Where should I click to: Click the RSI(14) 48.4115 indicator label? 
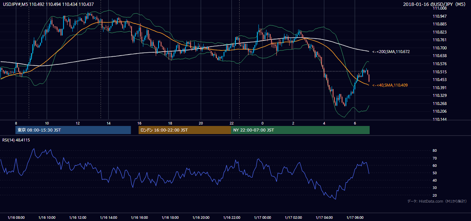point(16,140)
